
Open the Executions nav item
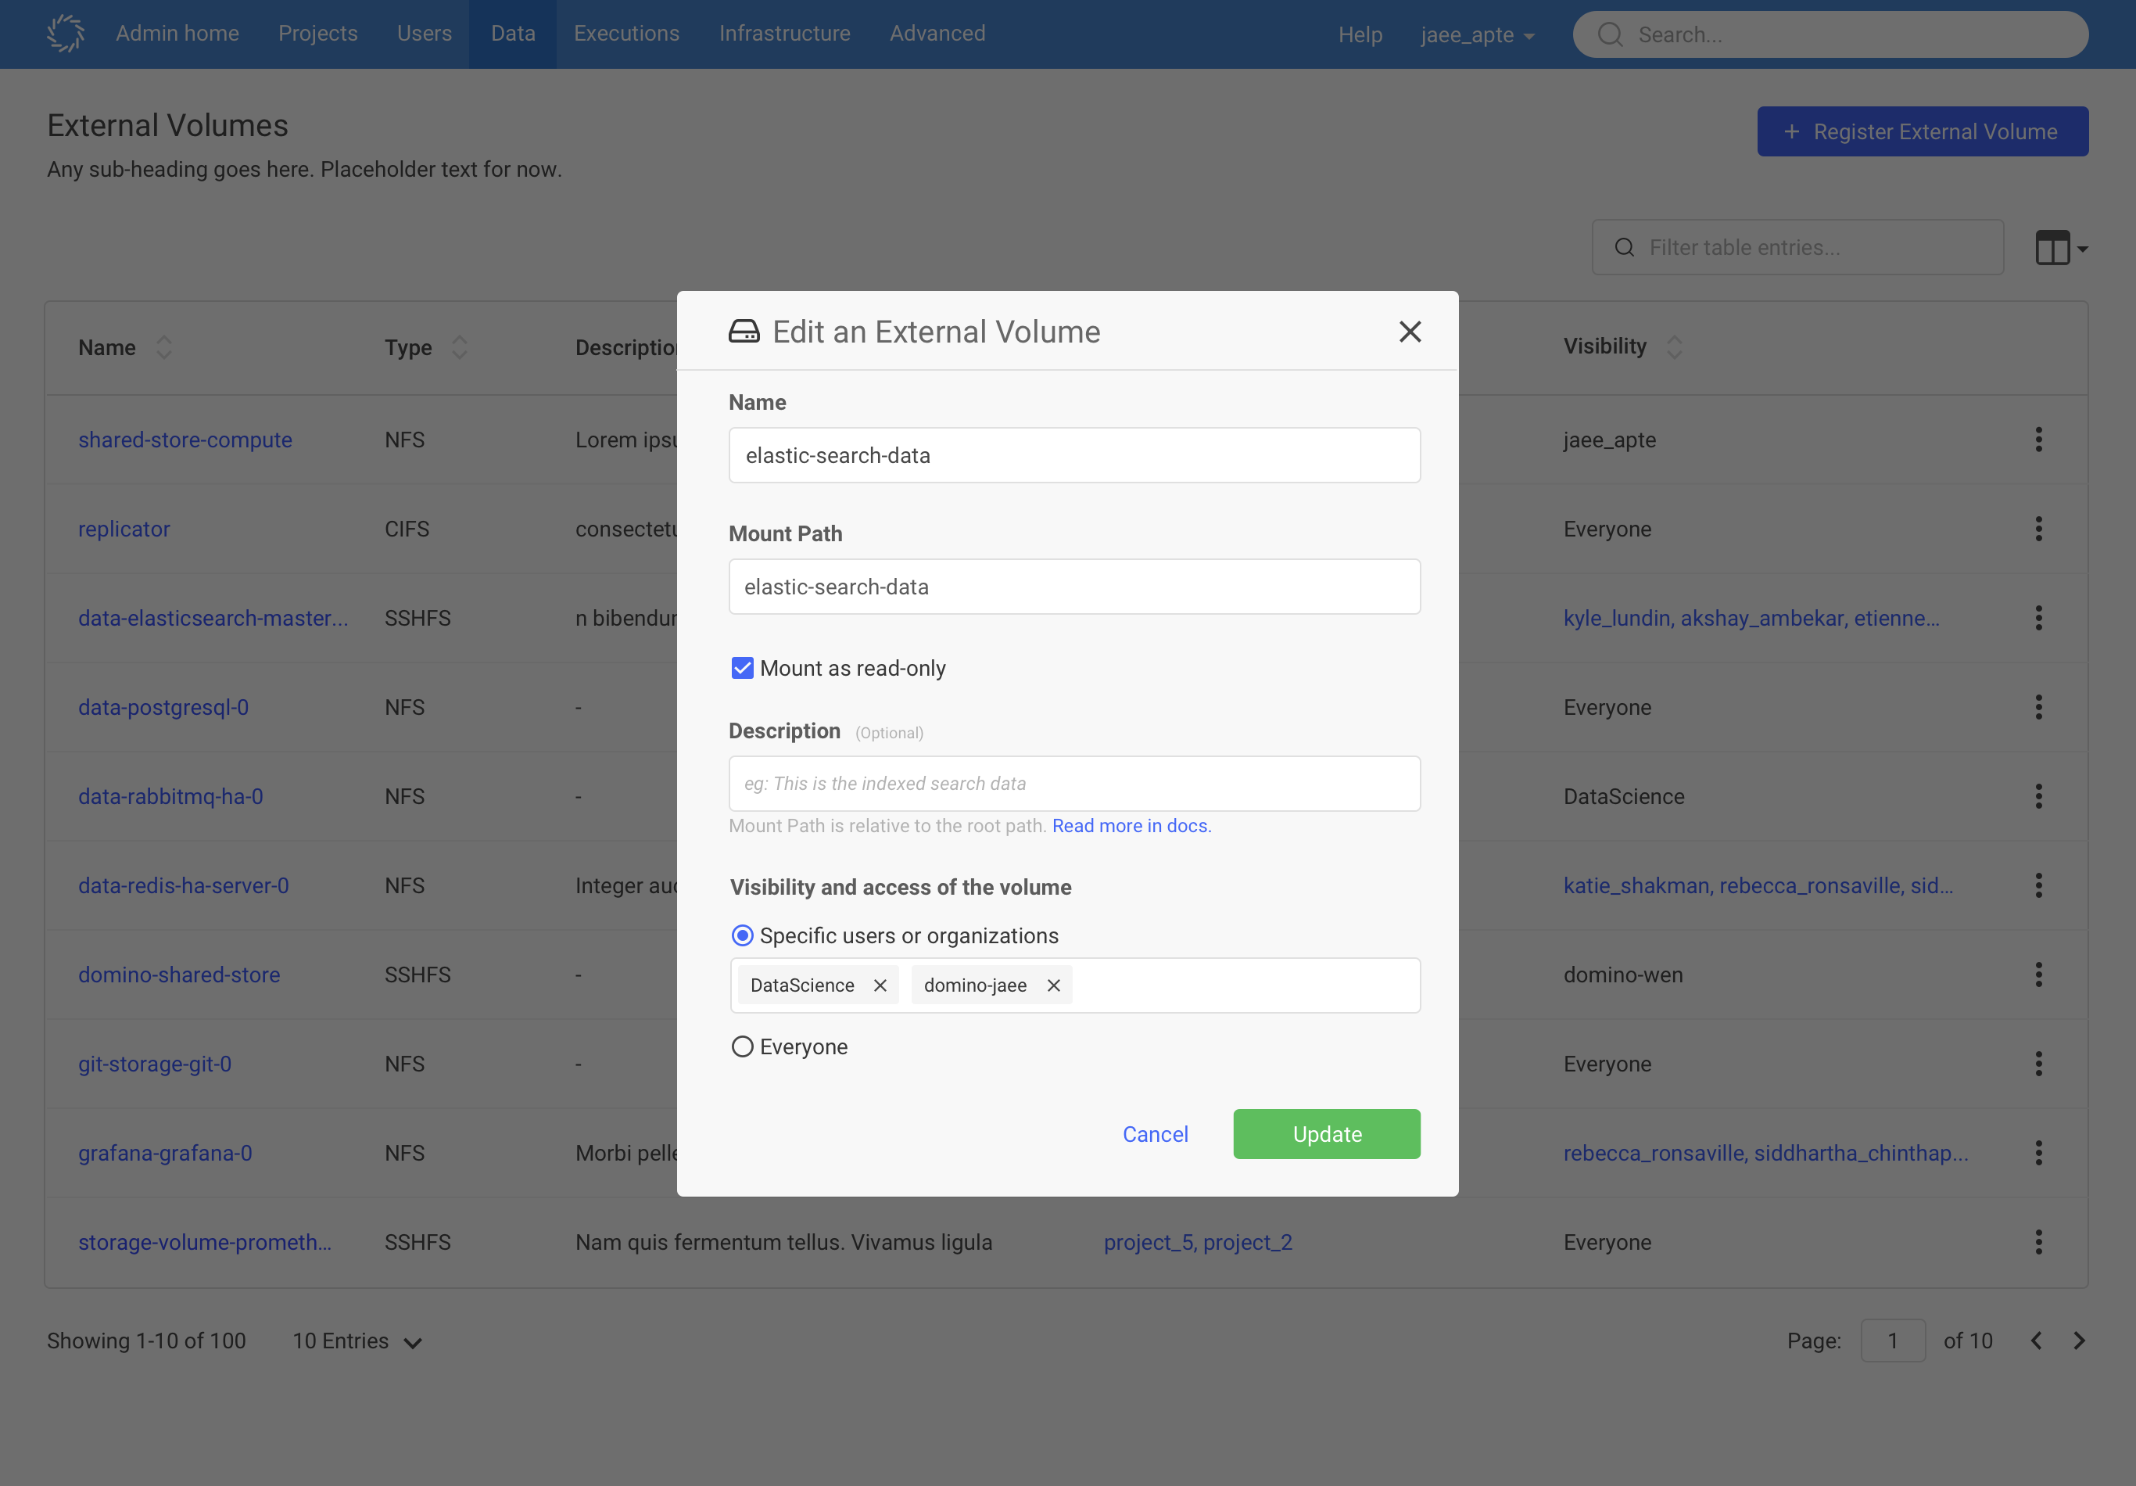627,34
